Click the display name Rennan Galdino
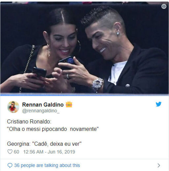The height and width of the screenshot is (171, 169). [43, 104]
